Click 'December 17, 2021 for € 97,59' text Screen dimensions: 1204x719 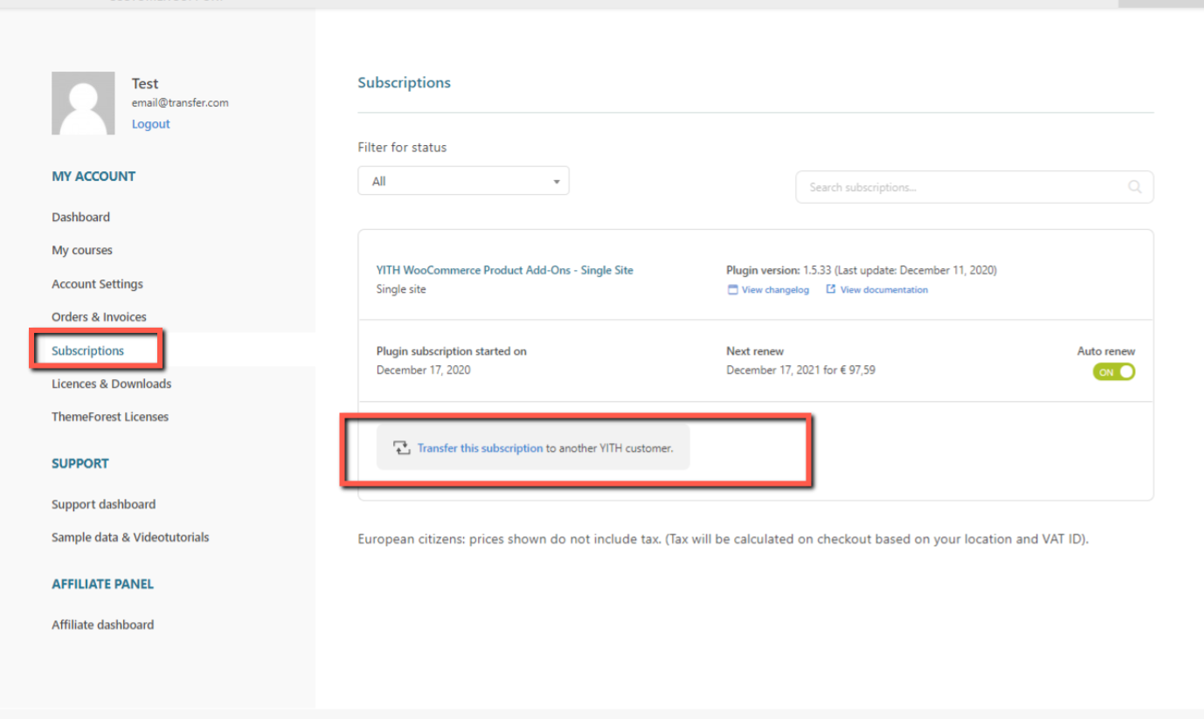tap(800, 370)
